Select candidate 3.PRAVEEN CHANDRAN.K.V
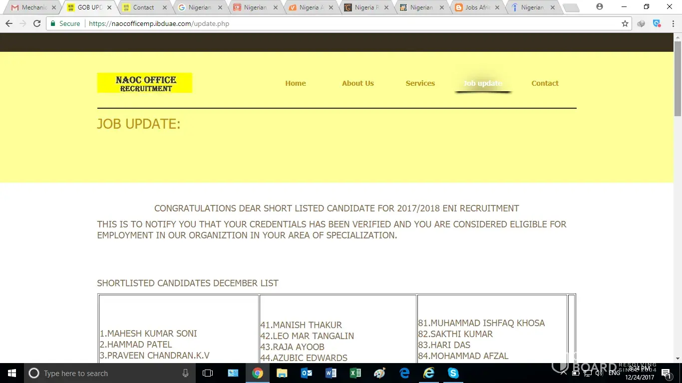 pos(155,356)
